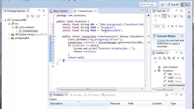Expand the postgresql9.4 library node
This screenshot has height=109, width=194.
(x=9, y=38)
